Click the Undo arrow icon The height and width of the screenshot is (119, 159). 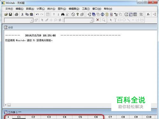click(x=37, y=15)
